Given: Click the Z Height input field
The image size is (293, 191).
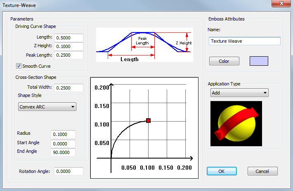Looking at the screenshot, I should coord(69,46).
